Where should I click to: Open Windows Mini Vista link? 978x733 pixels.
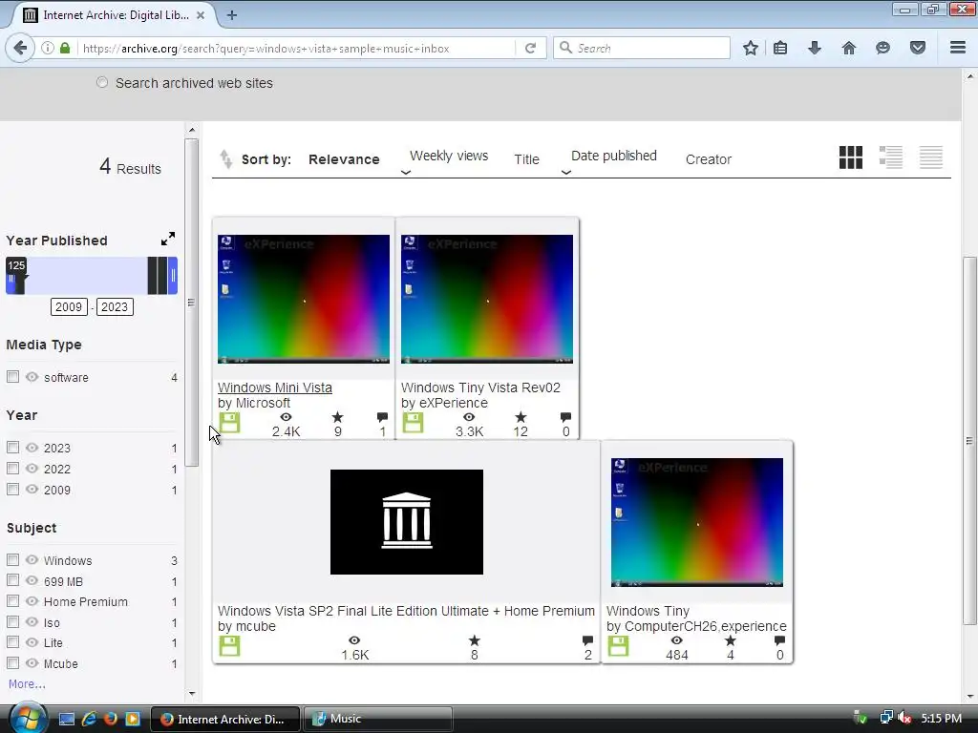coord(274,387)
